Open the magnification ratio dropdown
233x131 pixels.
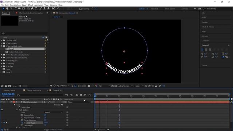(x=65, y=86)
